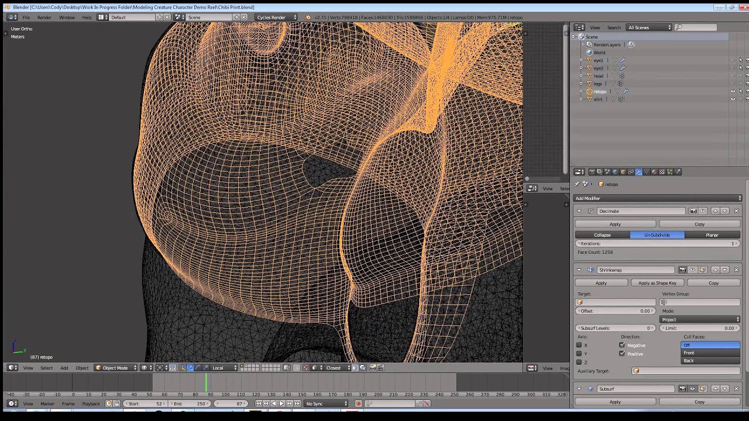This screenshot has width=749, height=421.
Task: Choose Back in Cull Faces
Action: [x=711, y=360]
